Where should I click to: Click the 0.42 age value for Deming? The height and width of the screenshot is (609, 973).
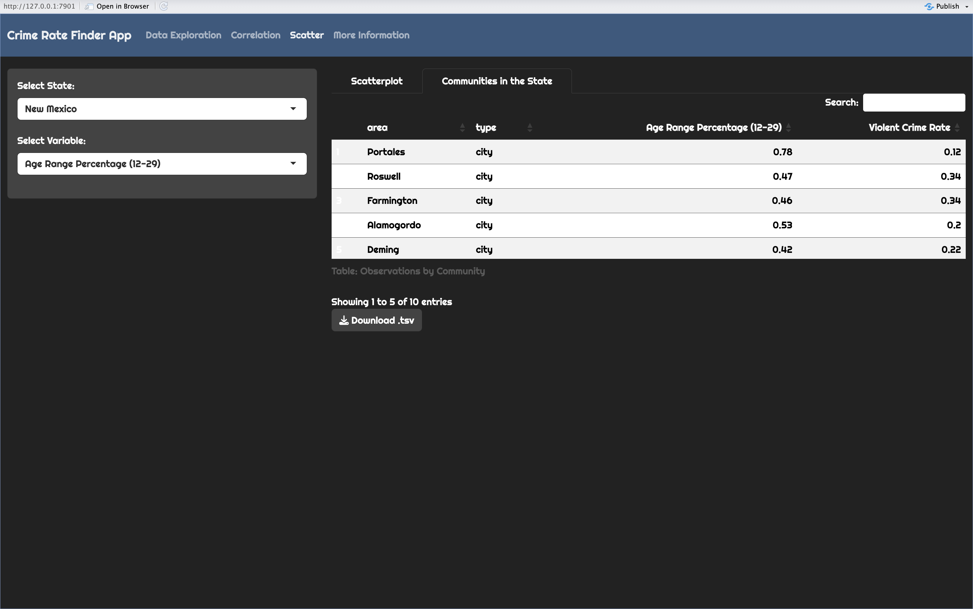click(782, 250)
